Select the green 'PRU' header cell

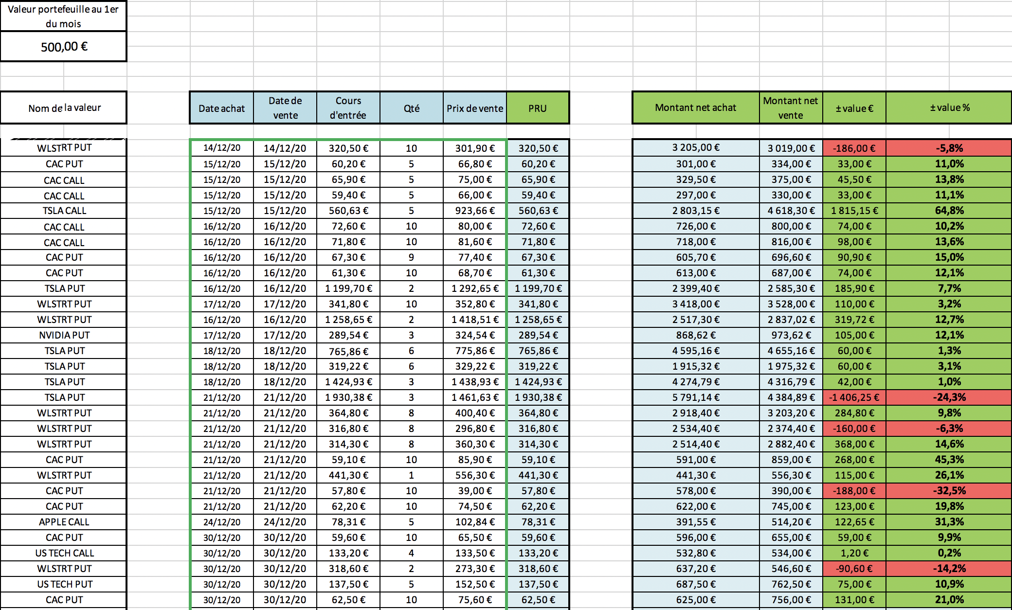[x=538, y=108]
